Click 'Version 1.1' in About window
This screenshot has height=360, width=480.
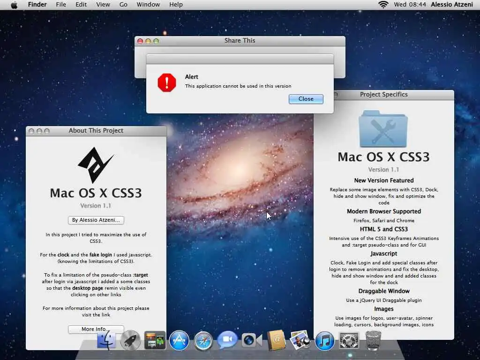(96, 206)
